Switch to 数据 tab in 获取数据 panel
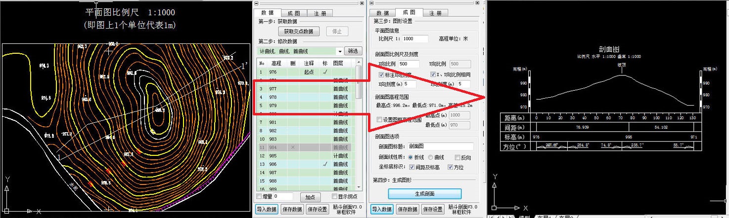Viewport: 729px width, 218px height. tap(268, 13)
